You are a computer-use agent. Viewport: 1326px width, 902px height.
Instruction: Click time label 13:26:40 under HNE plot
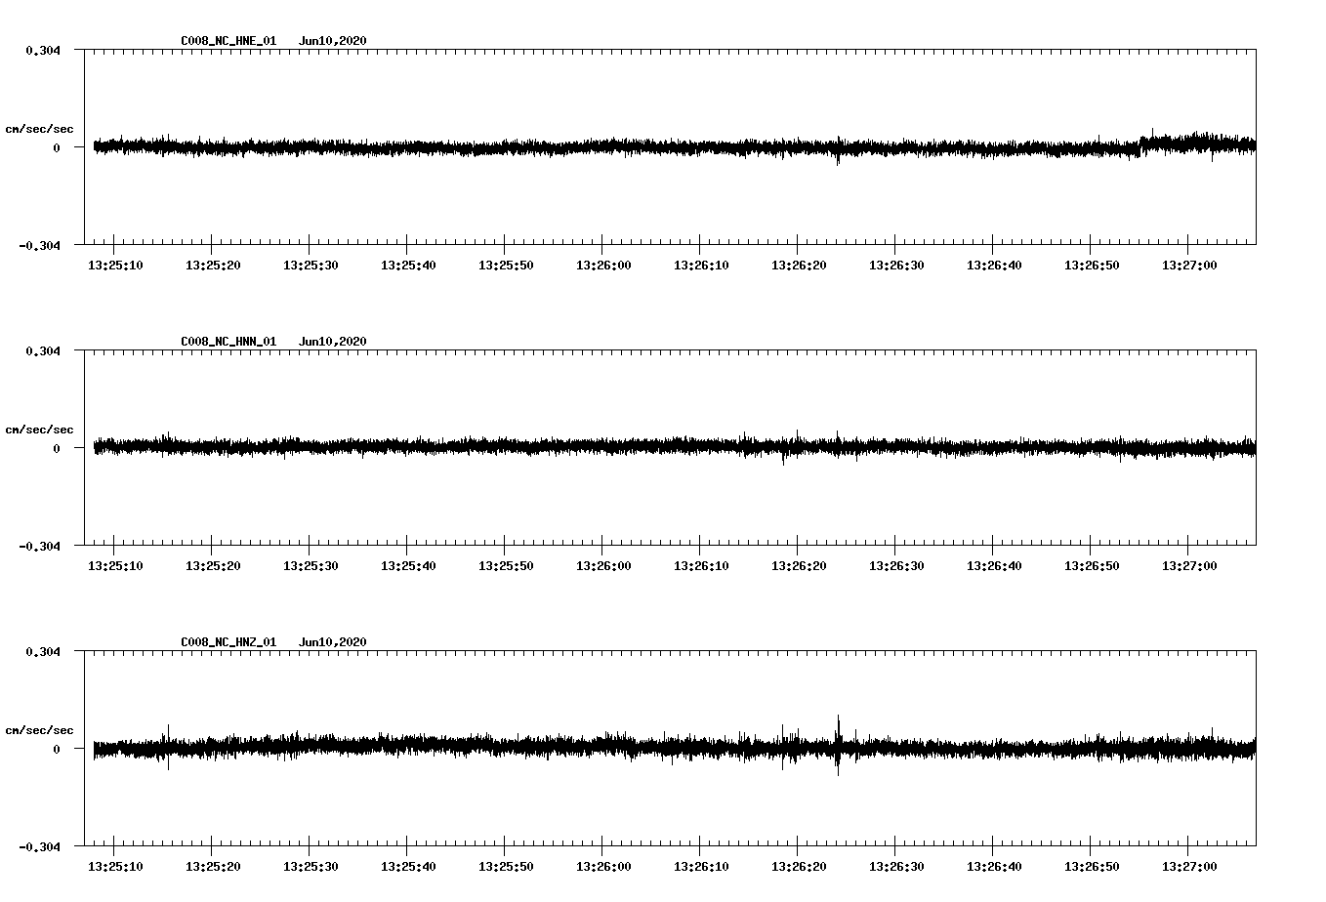pyautogui.click(x=994, y=265)
